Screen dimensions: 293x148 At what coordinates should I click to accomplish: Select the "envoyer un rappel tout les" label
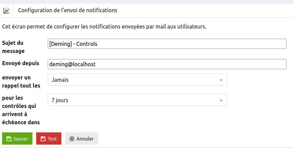point(21,81)
